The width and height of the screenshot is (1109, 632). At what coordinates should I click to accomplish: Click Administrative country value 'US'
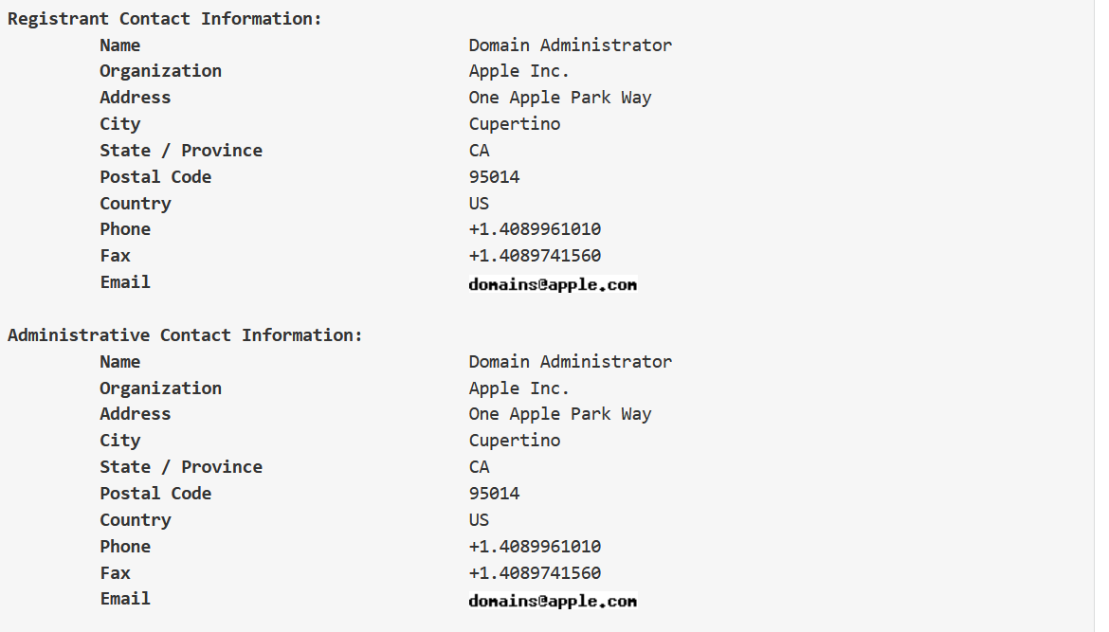(479, 520)
